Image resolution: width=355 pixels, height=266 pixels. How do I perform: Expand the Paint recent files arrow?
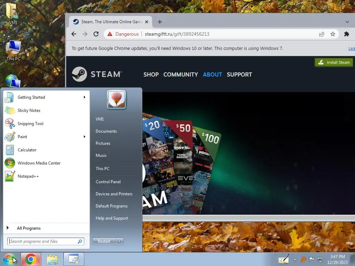[85, 136]
